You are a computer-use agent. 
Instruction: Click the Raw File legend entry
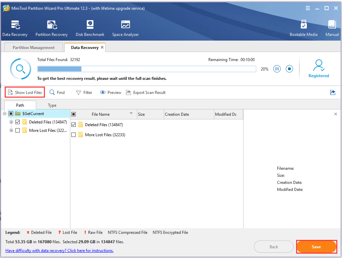[93, 232]
